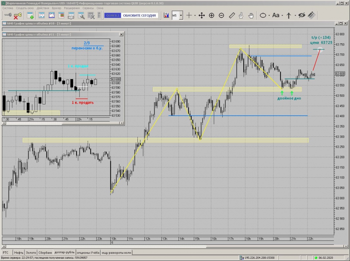
Task: Select the Aa text annotation tool
Action: [x=276, y=15]
